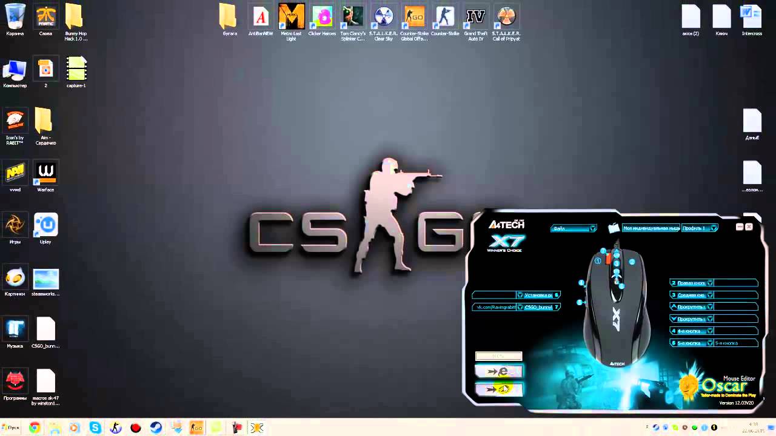Image resolution: width=776 pixels, height=436 pixels.
Task: Open the AntiBanNEW shortcut
Action: 261,20
